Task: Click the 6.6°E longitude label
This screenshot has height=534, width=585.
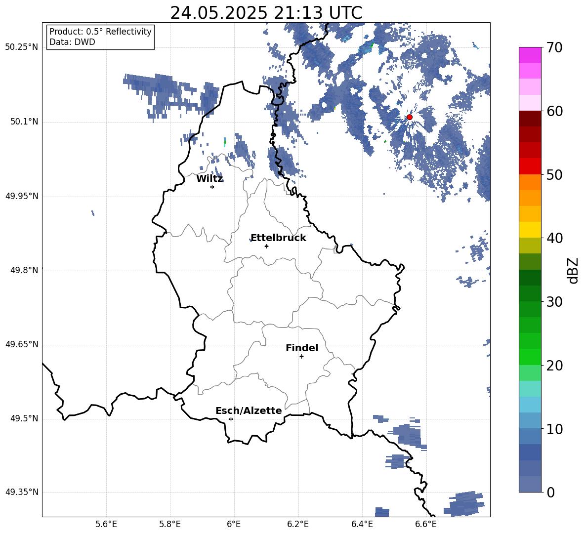Action: [x=426, y=524]
